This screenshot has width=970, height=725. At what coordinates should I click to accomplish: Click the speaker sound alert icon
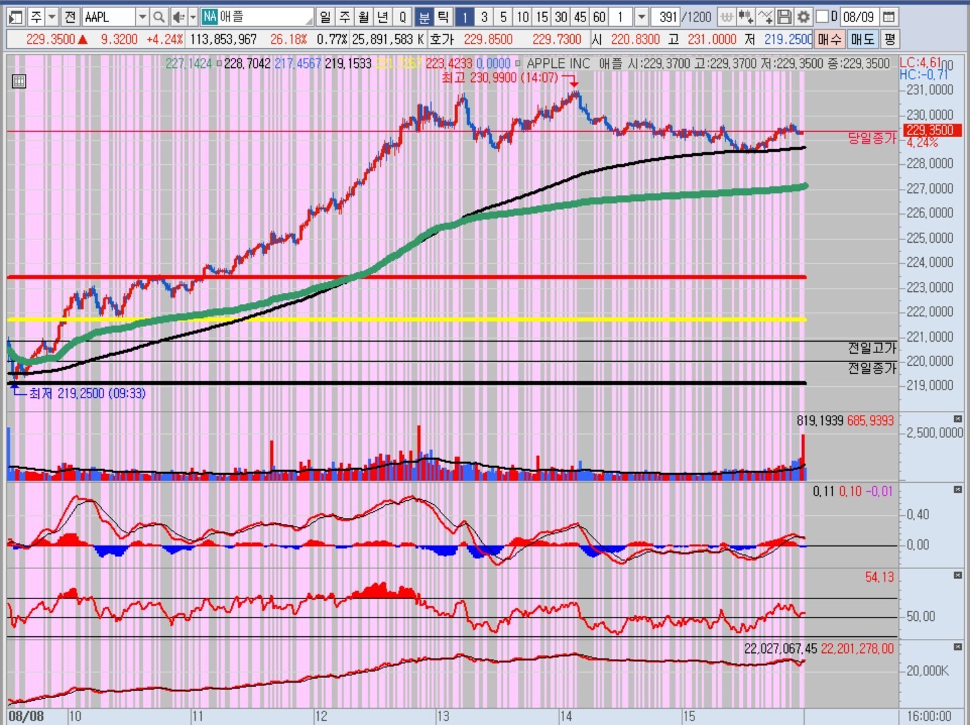pos(178,17)
